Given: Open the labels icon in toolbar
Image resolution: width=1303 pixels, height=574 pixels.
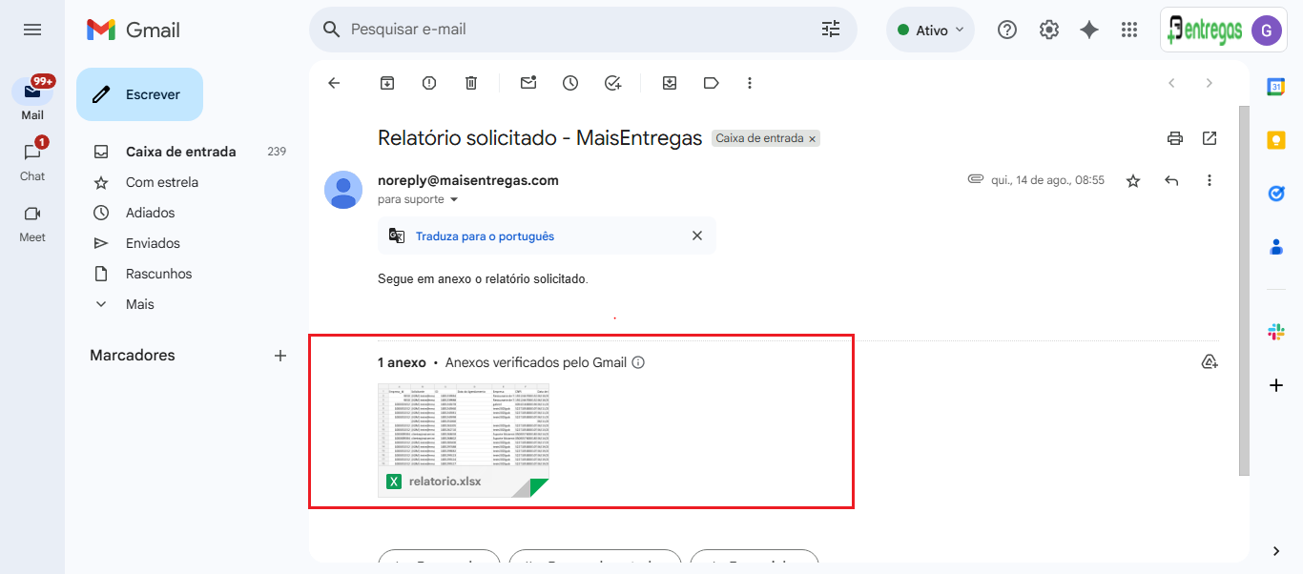Looking at the screenshot, I should point(711,83).
